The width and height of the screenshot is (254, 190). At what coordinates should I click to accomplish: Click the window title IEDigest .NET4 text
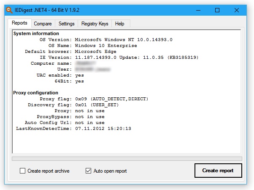[x=47, y=10]
